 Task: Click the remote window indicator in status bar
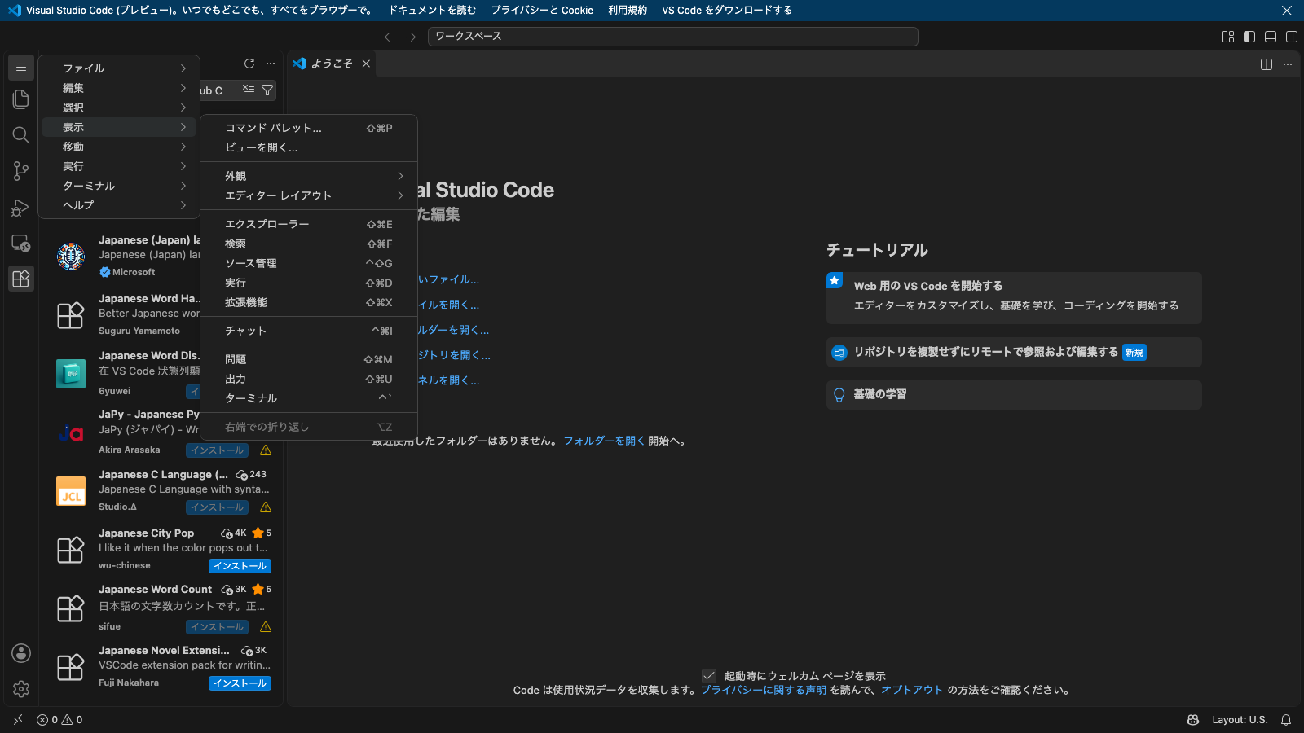[x=17, y=720]
